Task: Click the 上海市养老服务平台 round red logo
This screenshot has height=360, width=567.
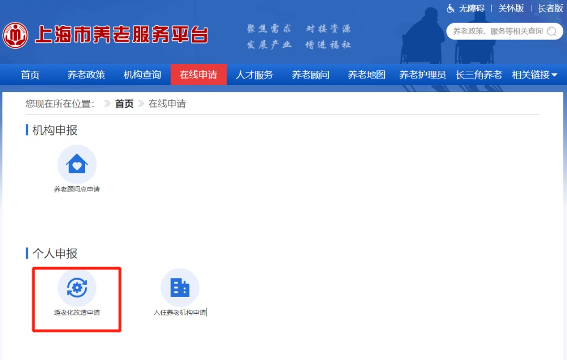Action: (x=15, y=35)
